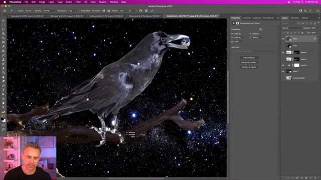Open the Opacity slider arrow
The image size is (321, 180).
pos(318,28)
